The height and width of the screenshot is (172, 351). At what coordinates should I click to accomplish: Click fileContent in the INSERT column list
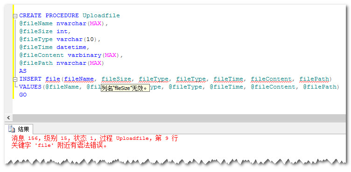click(x=271, y=79)
